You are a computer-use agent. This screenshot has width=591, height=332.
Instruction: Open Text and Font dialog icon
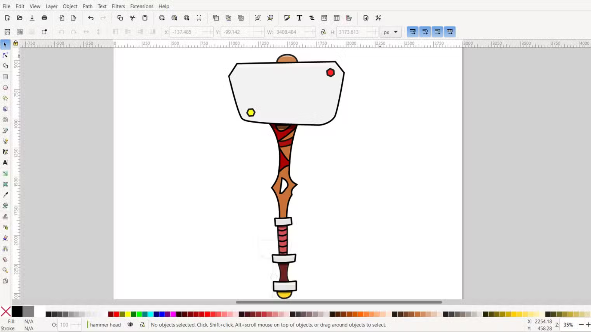pos(299,18)
